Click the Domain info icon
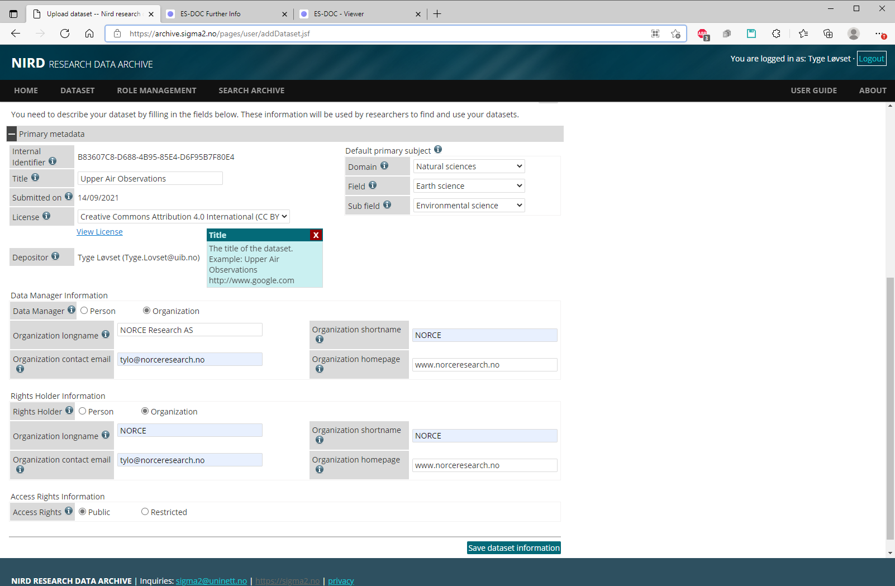895x586 pixels. (x=384, y=166)
